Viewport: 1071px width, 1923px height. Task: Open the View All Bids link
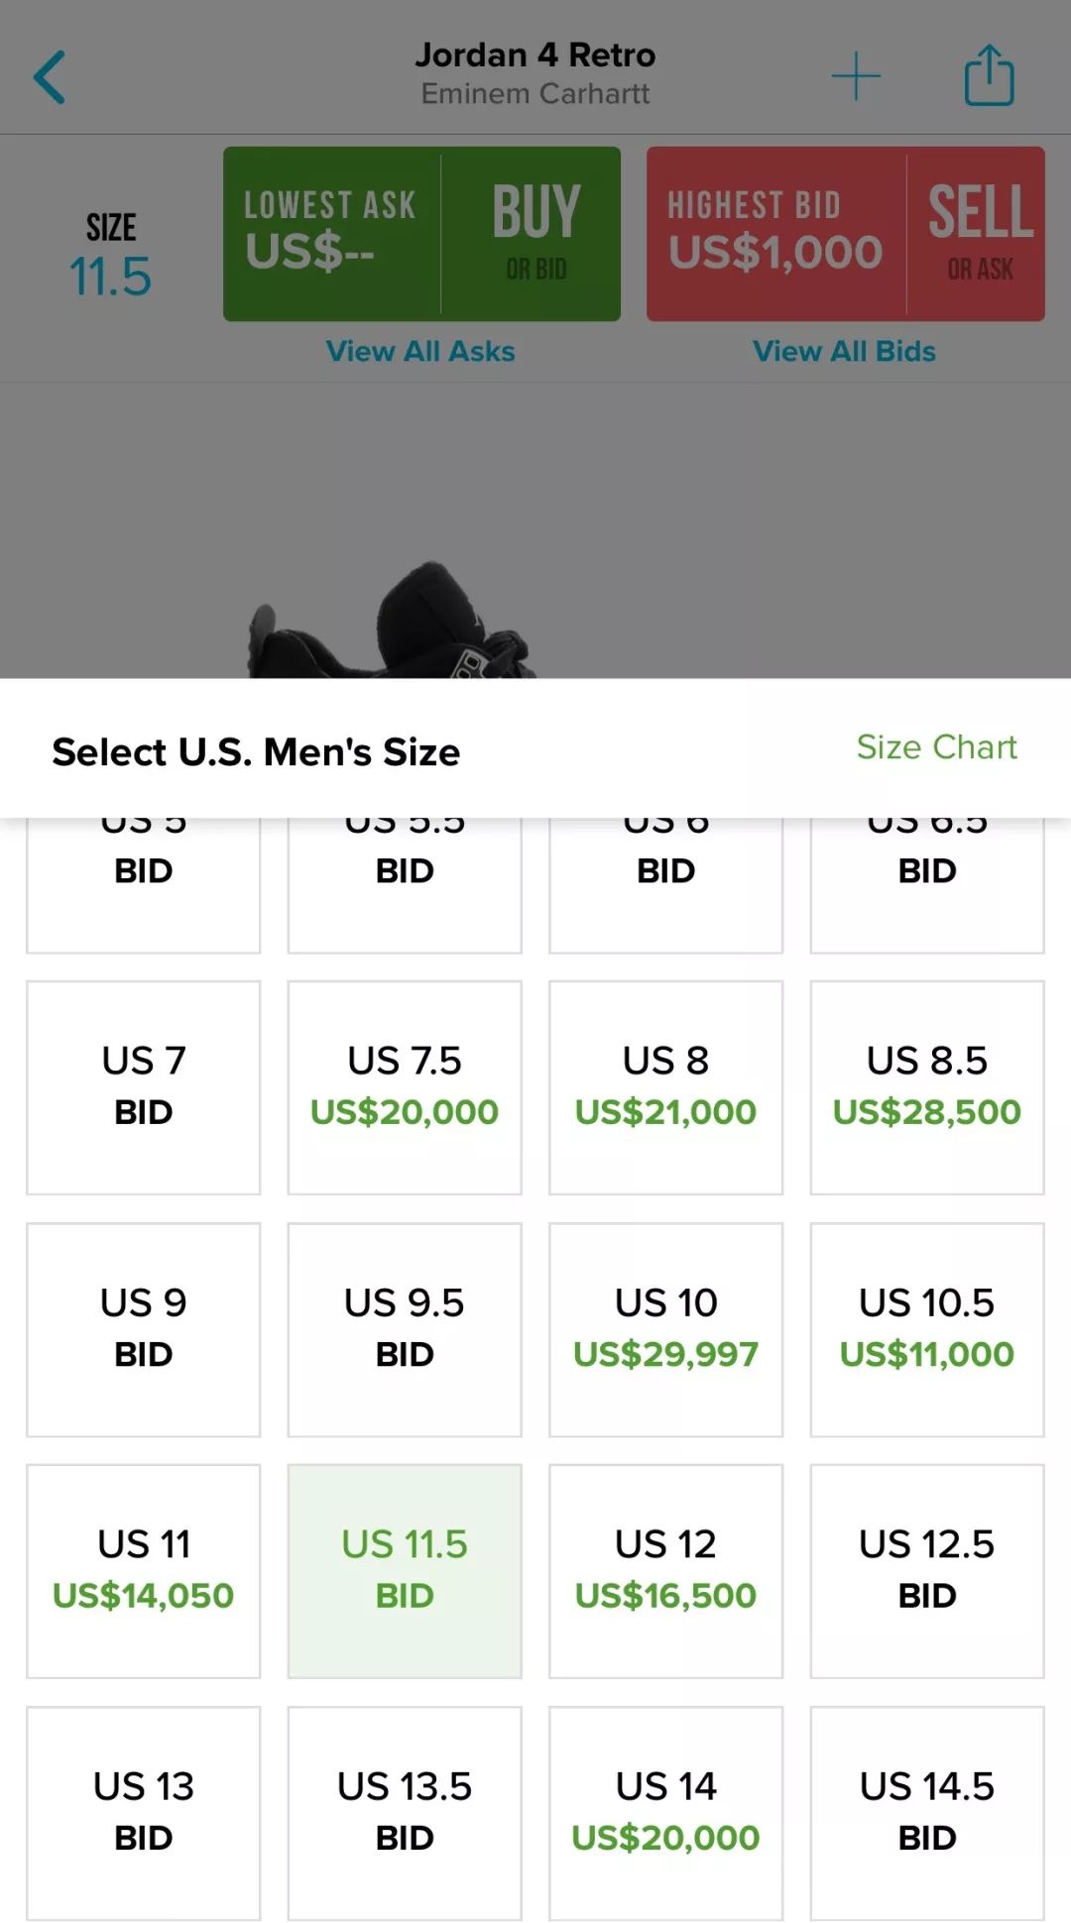click(844, 352)
